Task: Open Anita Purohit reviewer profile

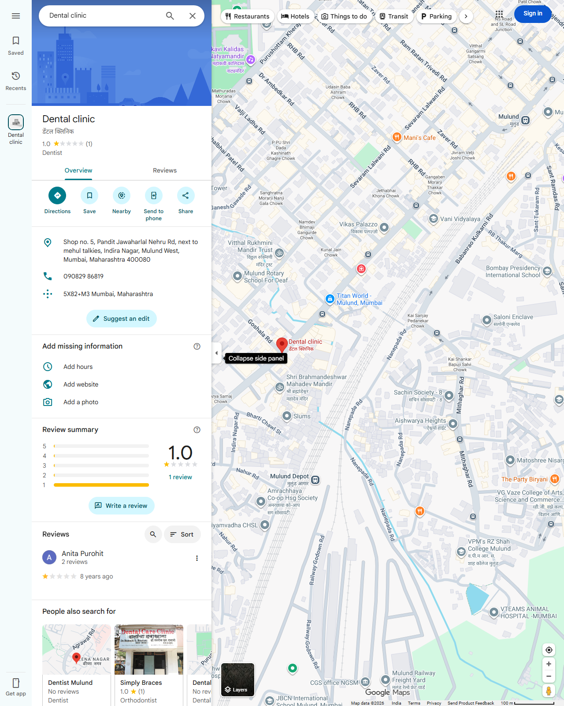Action: [x=82, y=553]
